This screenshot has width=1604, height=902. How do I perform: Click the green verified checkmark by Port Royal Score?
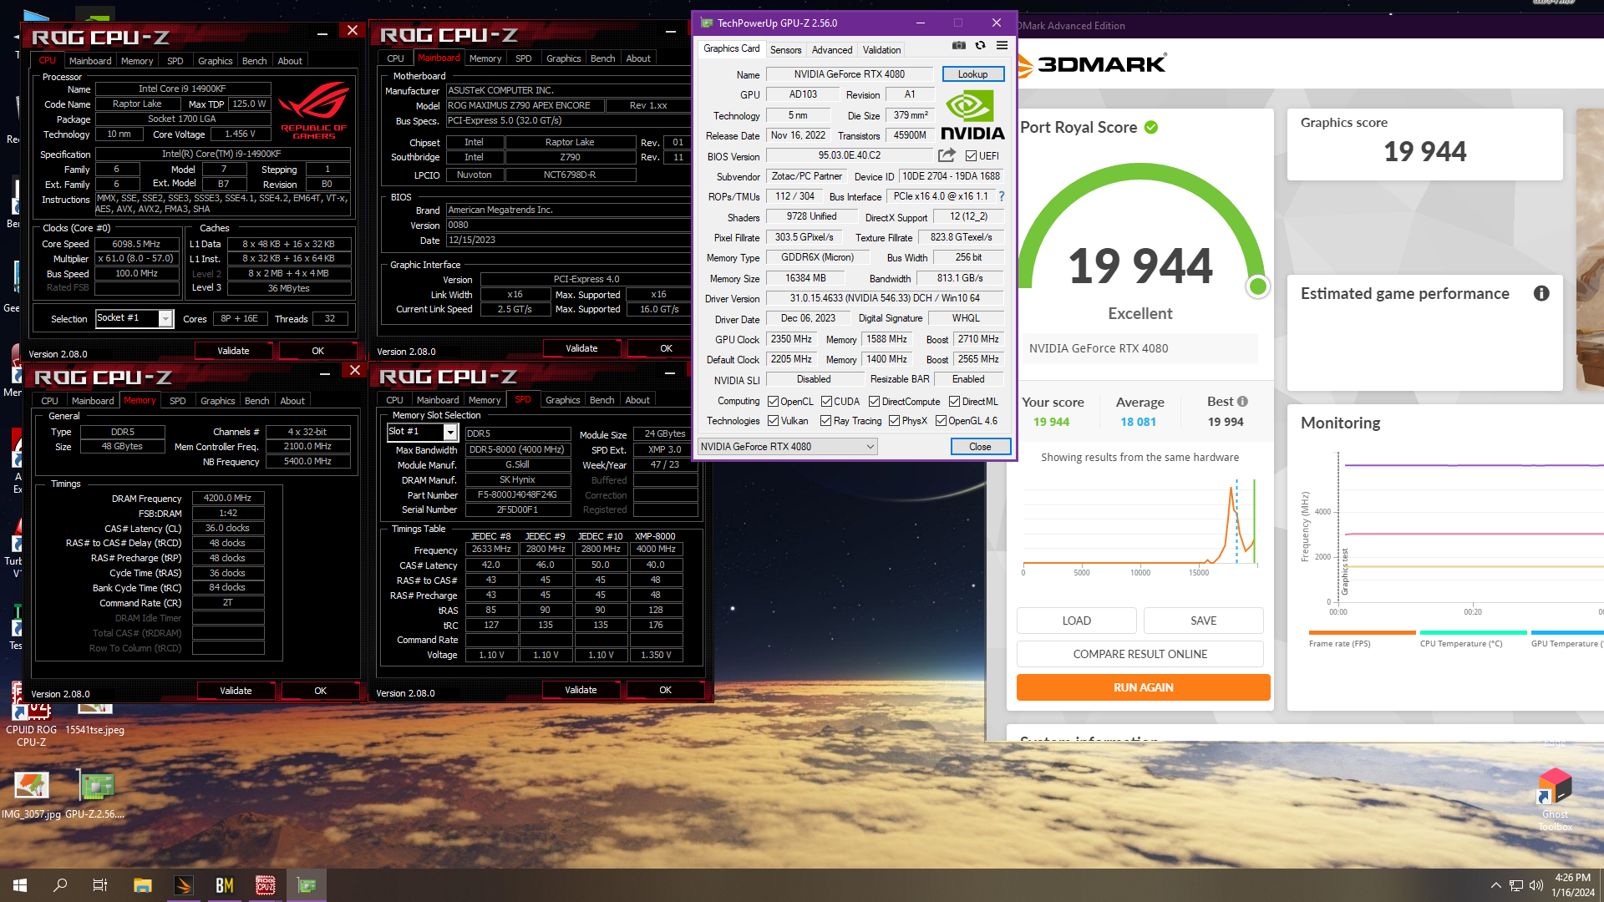point(1151,128)
